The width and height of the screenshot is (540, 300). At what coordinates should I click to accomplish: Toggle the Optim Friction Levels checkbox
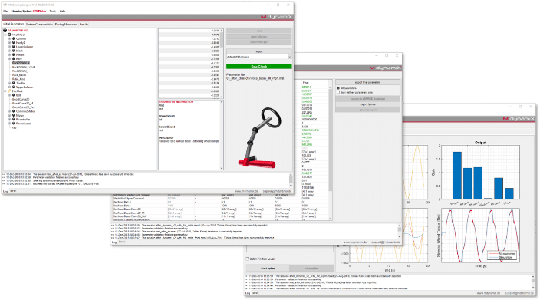pyautogui.click(x=248, y=259)
